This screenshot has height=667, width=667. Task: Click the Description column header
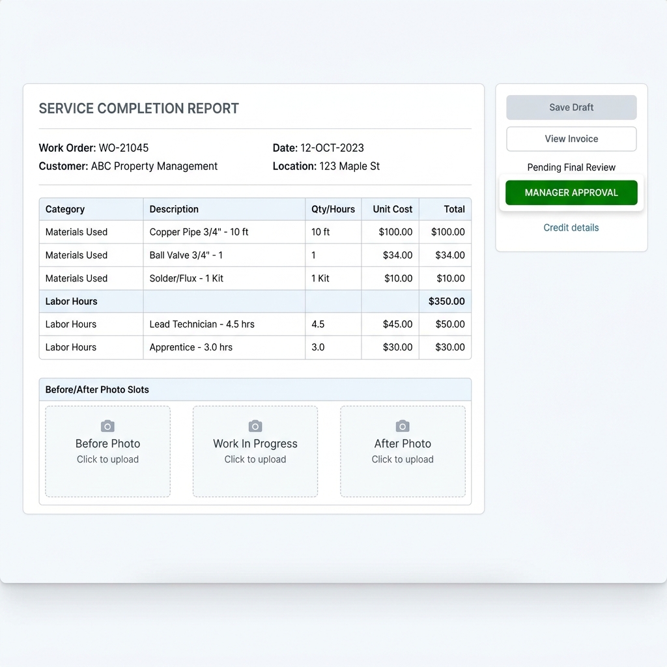174,209
